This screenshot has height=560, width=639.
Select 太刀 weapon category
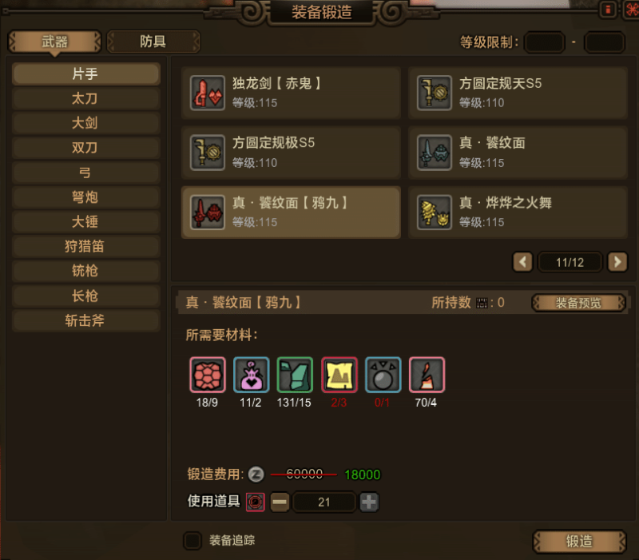pyautogui.click(x=85, y=98)
